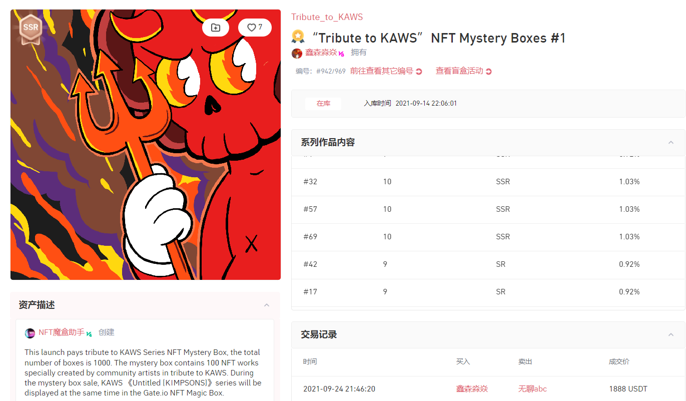
Task: Click the SSR rarity badge
Action: [x=31, y=28]
